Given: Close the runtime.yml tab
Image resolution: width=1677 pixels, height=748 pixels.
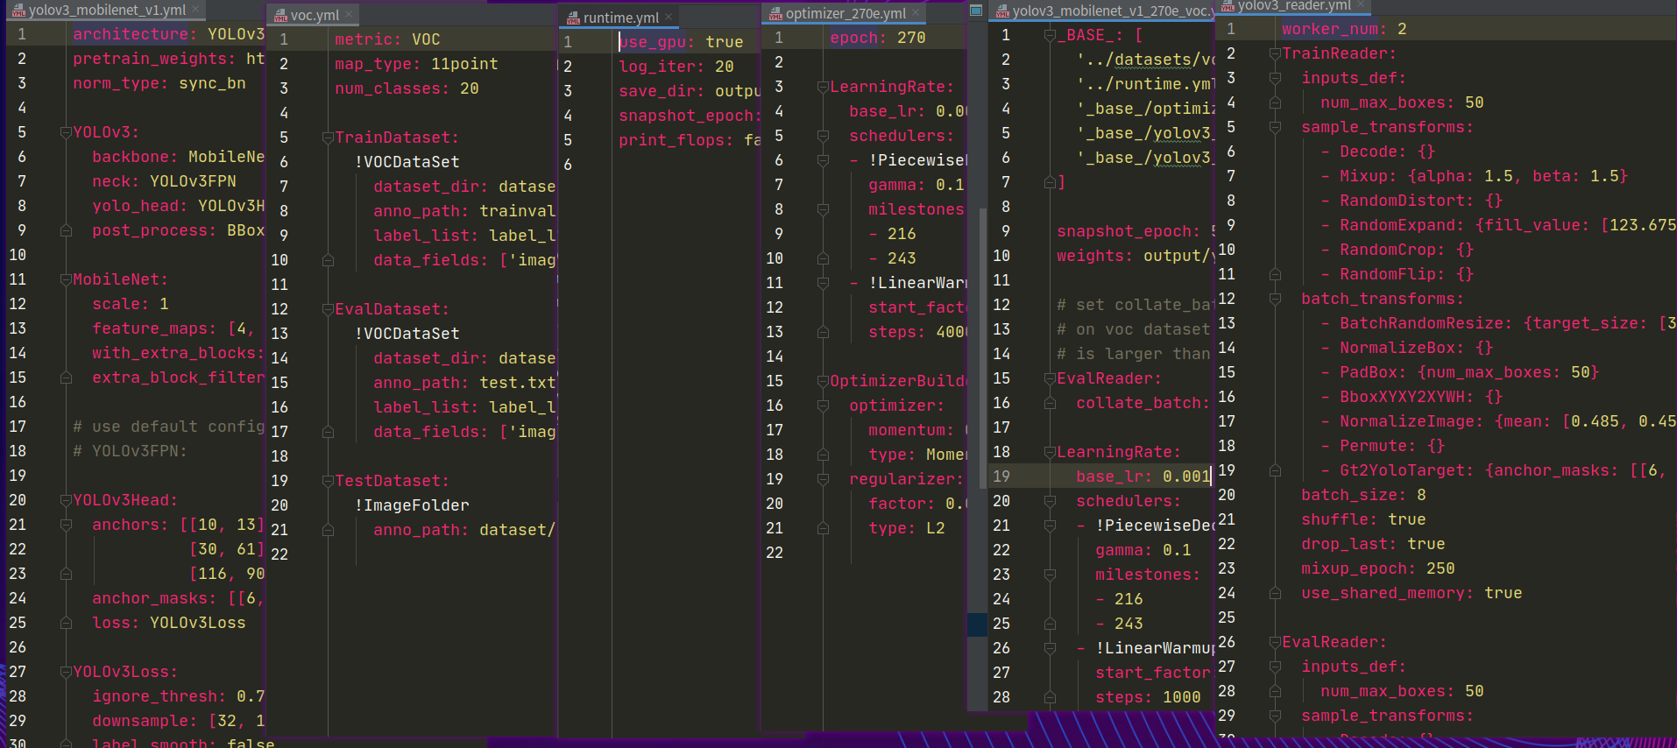Looking at the screenshot, I should (669, 17).
